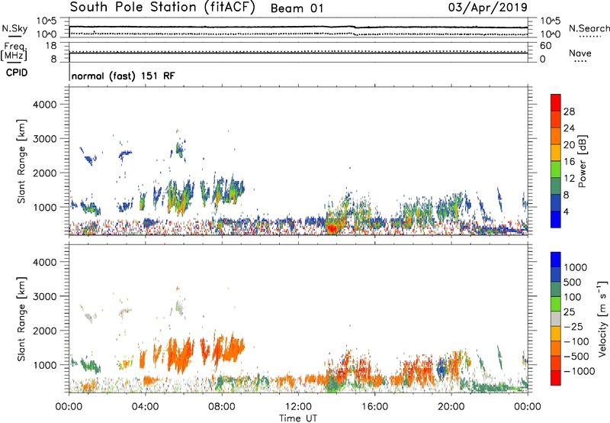Click the red high-power echo near 13:45 UT
Image resolution: width=610 pixels, height=423 pixels.
(x=332, y=228)
